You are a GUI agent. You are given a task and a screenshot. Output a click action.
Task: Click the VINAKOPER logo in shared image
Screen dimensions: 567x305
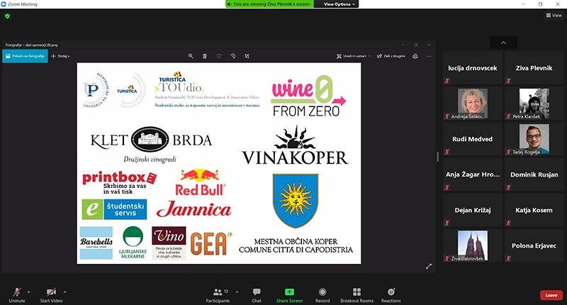pos(295,145)
